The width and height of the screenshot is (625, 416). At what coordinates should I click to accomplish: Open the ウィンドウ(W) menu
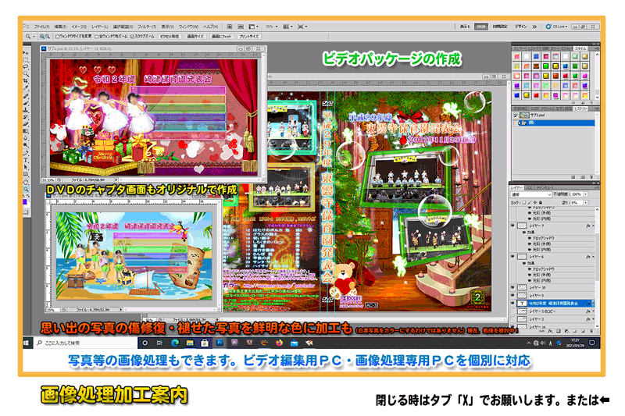click(188, 27)
